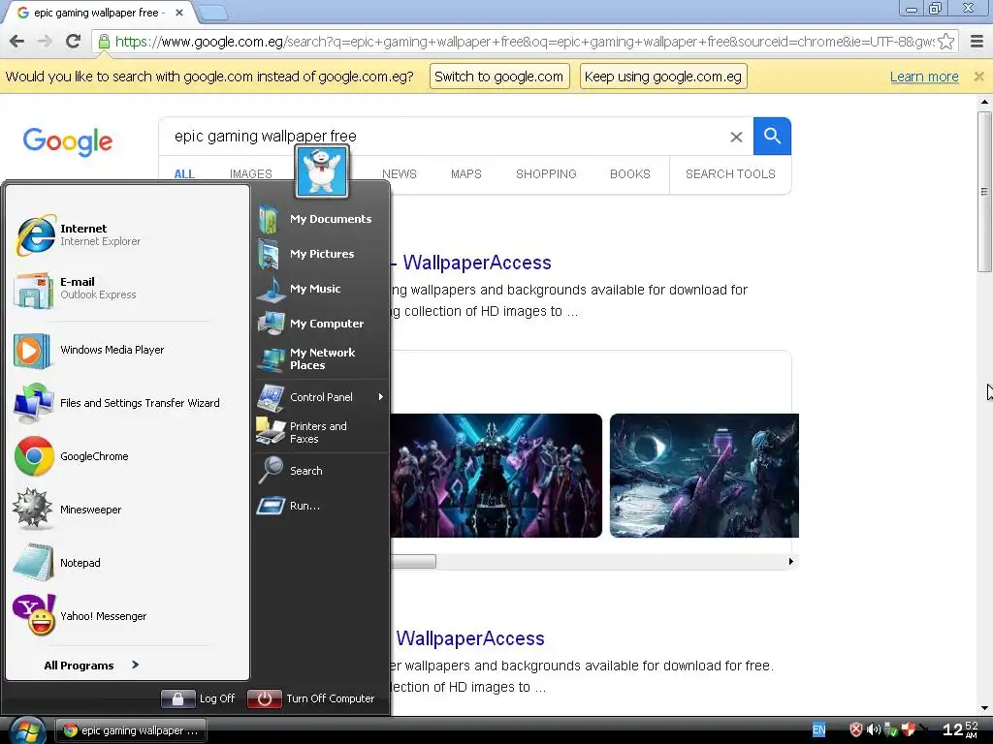Click the page scrollbar down arrow
This screenshot has width=993, height=744.
[984, 708]
